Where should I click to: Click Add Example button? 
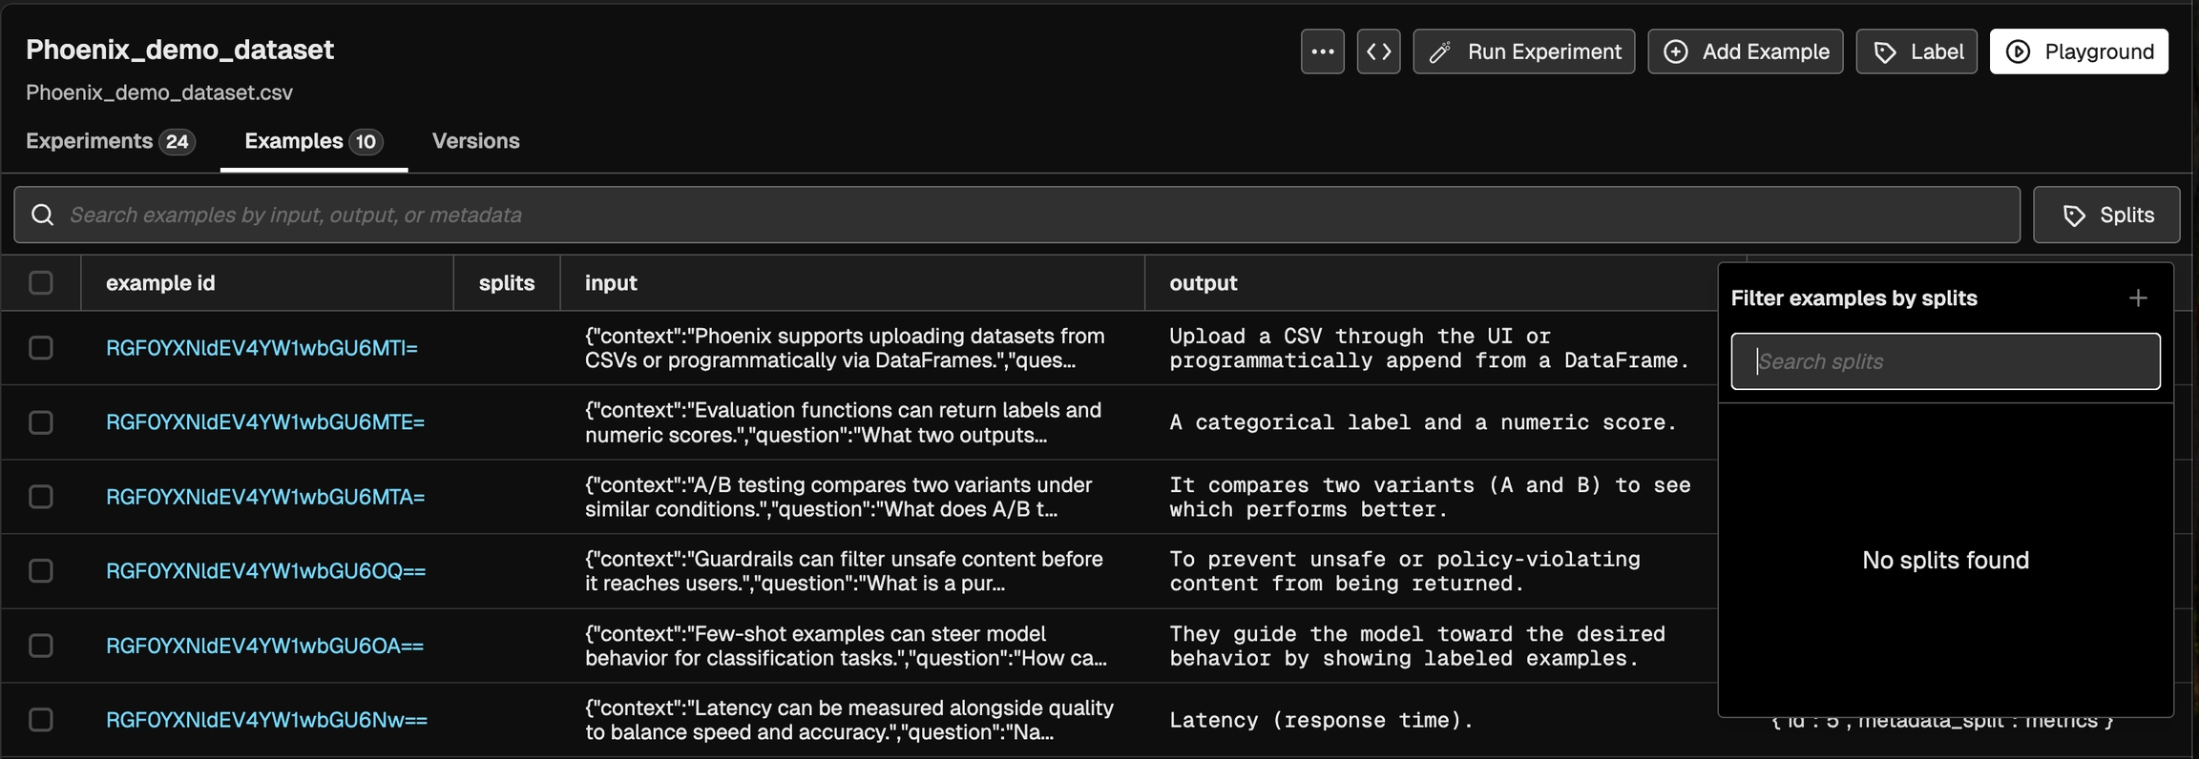[1745, 51]
